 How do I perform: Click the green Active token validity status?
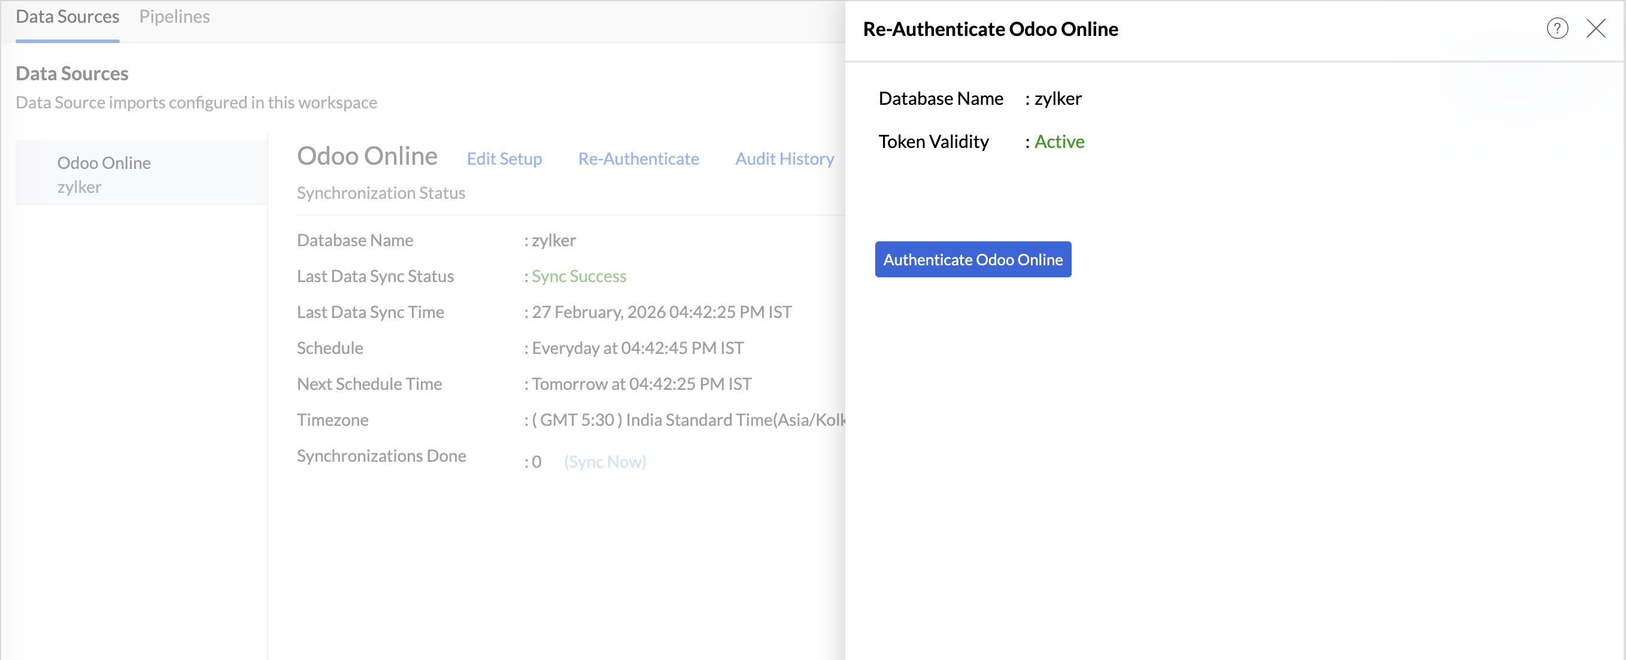point(1058,141)
